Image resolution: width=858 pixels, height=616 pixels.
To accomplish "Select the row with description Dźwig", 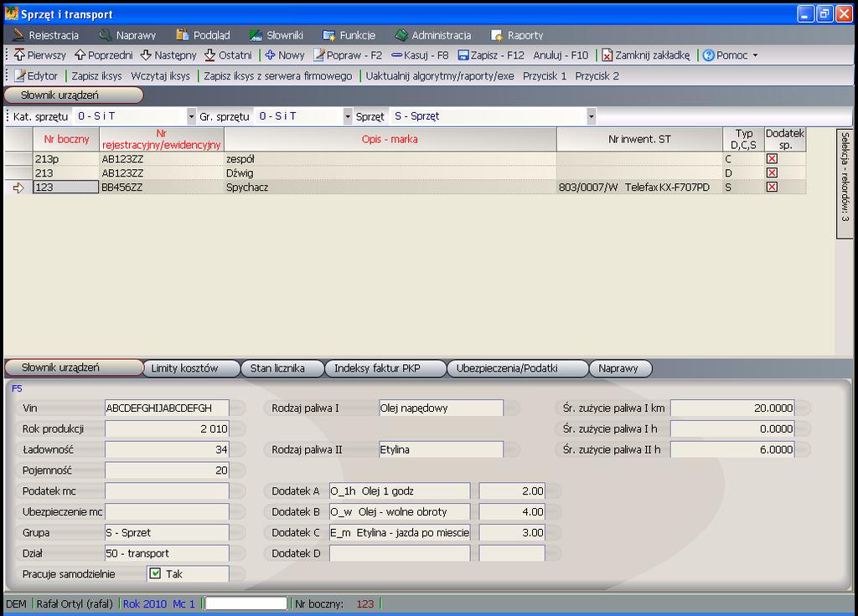I will pos(405,173).
